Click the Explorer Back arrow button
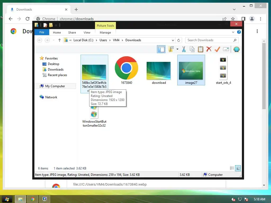 point(40,40)
